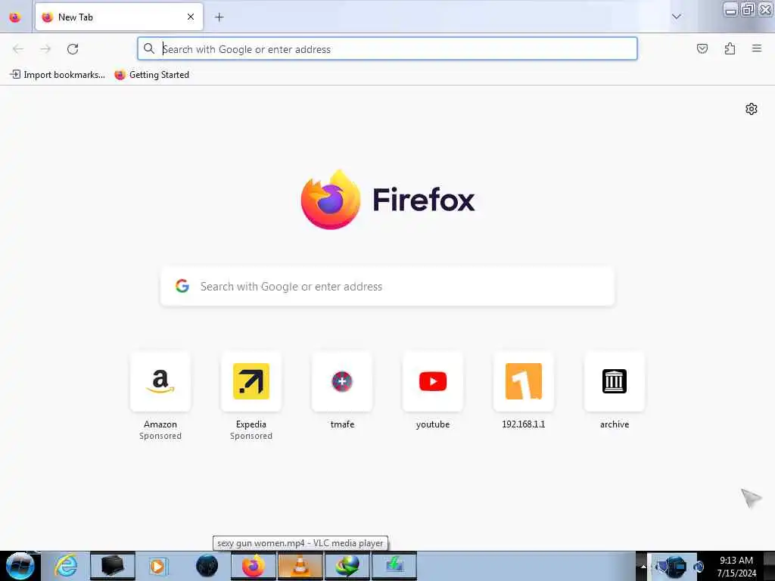
Task: Click the Google search box in page center
Action: click(x=387, y=287)
